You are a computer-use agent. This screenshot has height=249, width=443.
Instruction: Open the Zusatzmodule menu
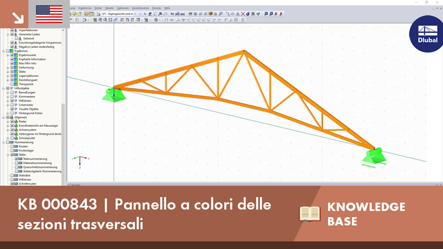(140, 8)
